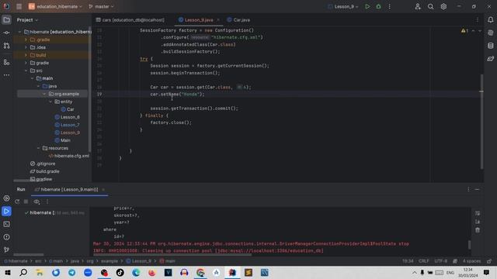Open Run panel options menu
Screen dimensions: 497x279
pos(468,189)
